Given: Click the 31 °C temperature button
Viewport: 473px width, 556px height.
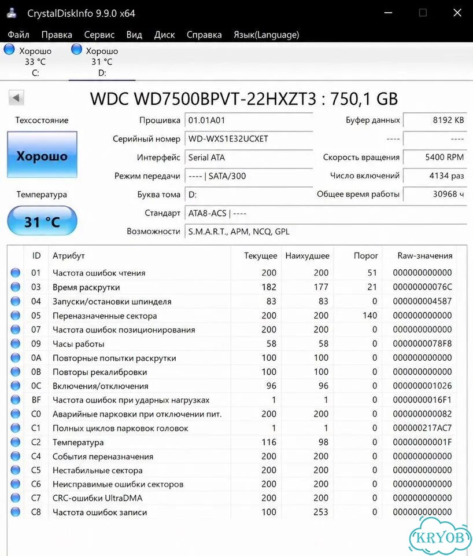Looking at the screenshot, I should coord(42,222).
